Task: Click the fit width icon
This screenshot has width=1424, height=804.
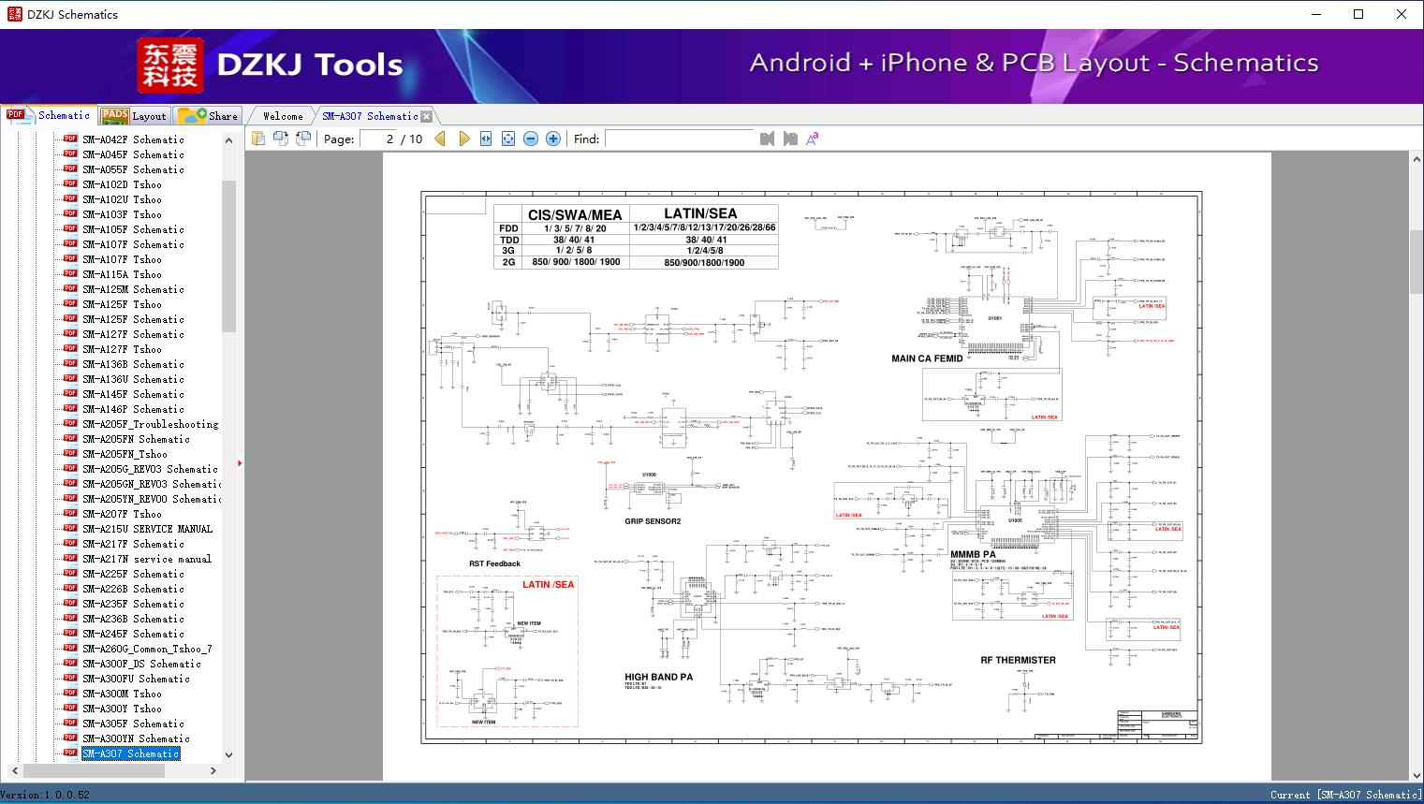Action: coord(486,139)
